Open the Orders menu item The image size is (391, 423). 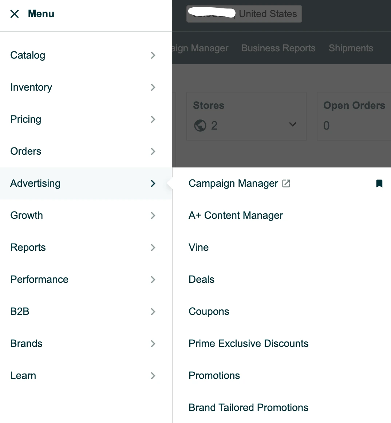[x=26, y=151]
